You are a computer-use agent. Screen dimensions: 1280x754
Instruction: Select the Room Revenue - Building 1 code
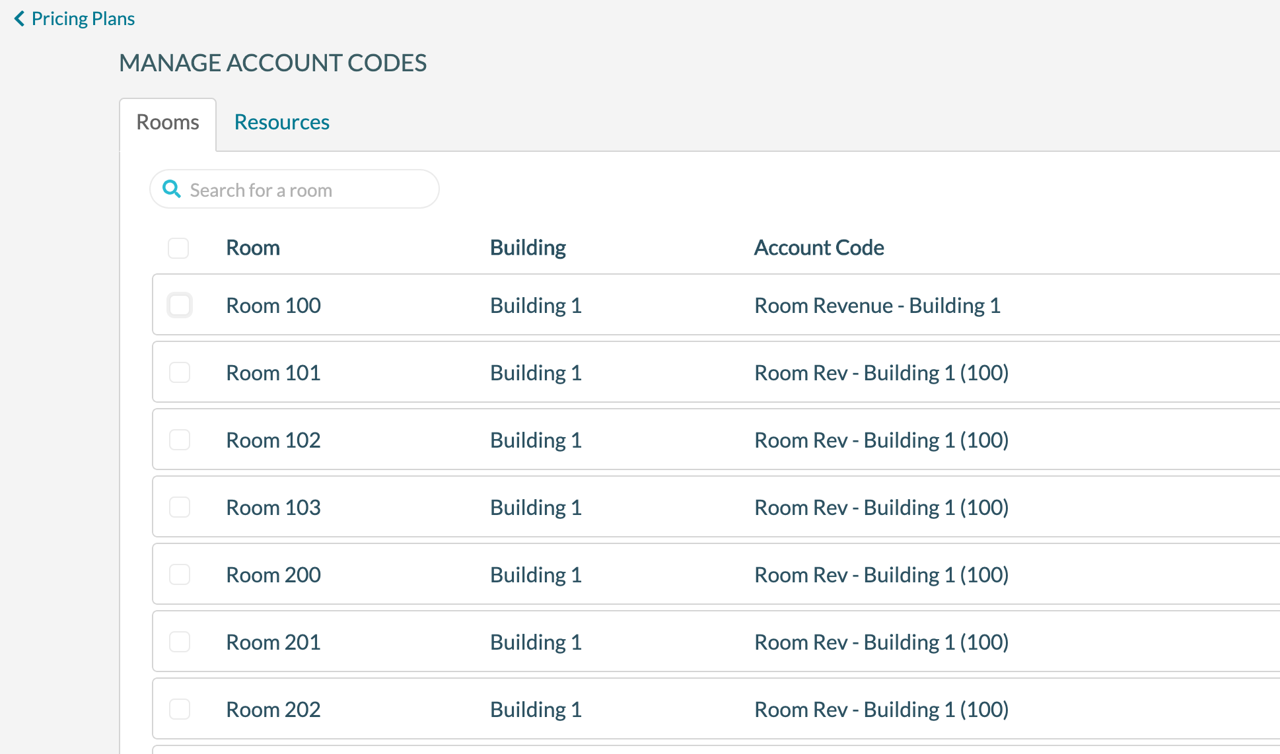877,305
